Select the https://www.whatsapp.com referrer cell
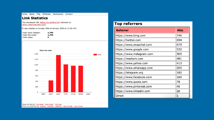214x120 pixels. click(x=145, y=68)
